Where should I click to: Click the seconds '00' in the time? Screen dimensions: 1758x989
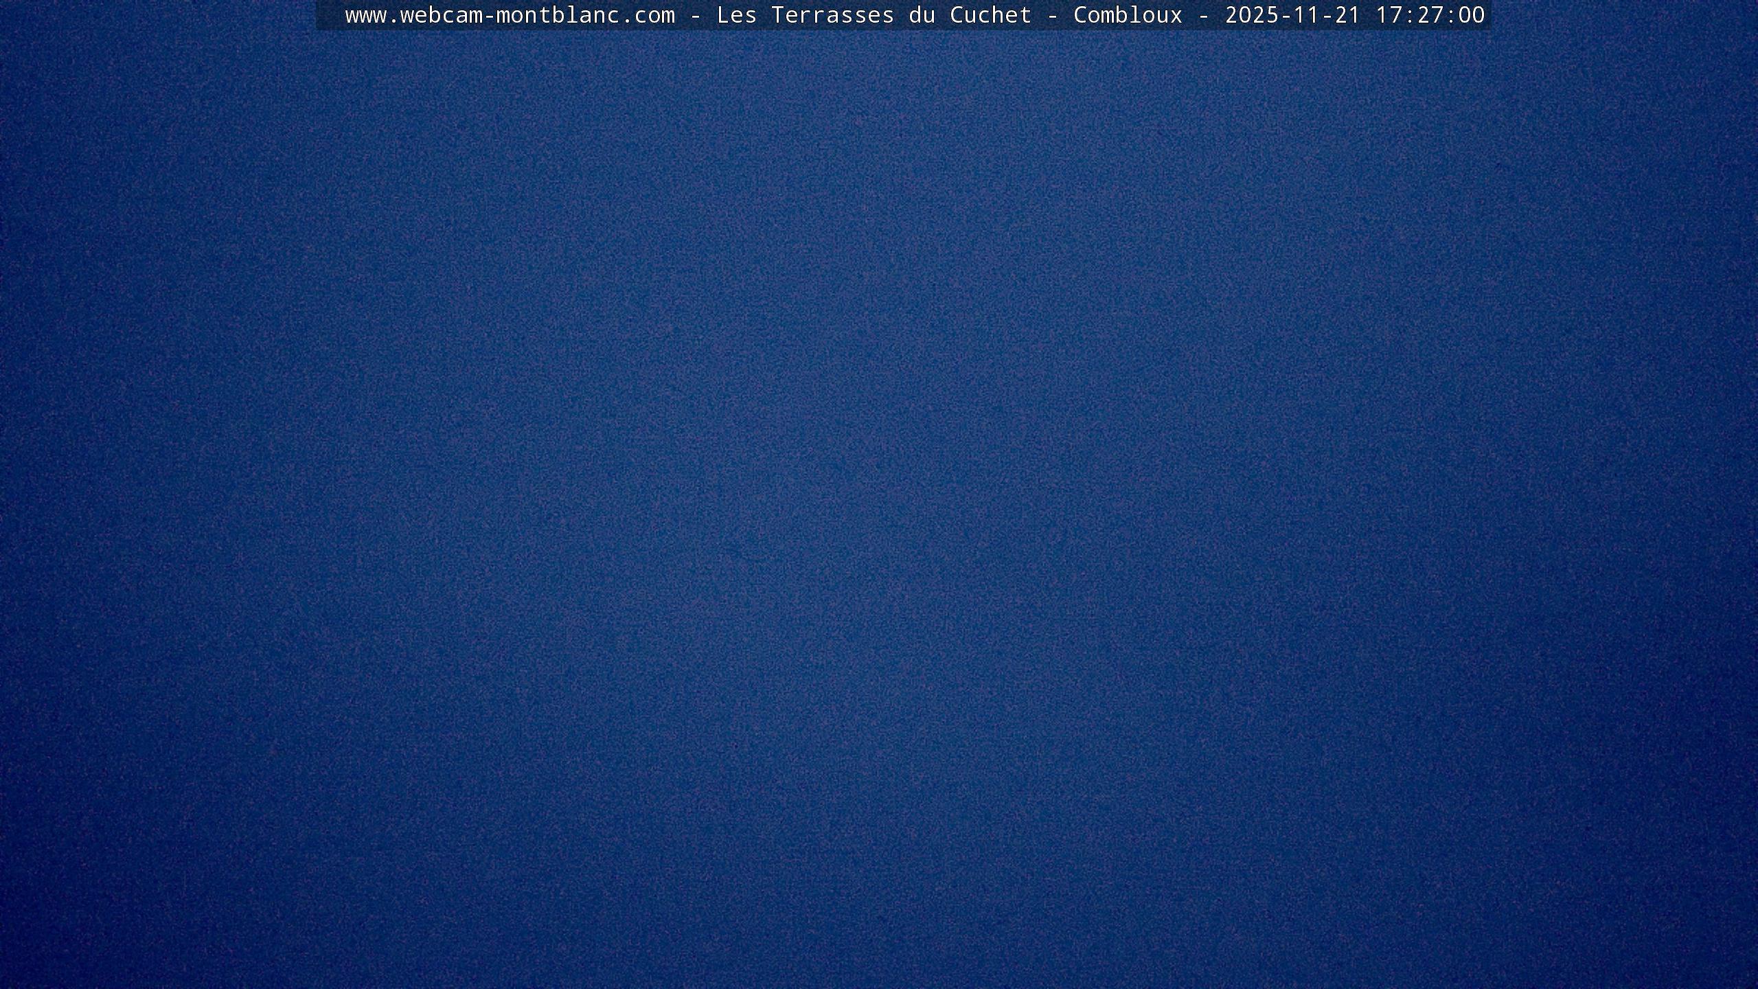point(1471,15)
